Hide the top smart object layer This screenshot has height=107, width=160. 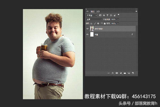(87, 29)
